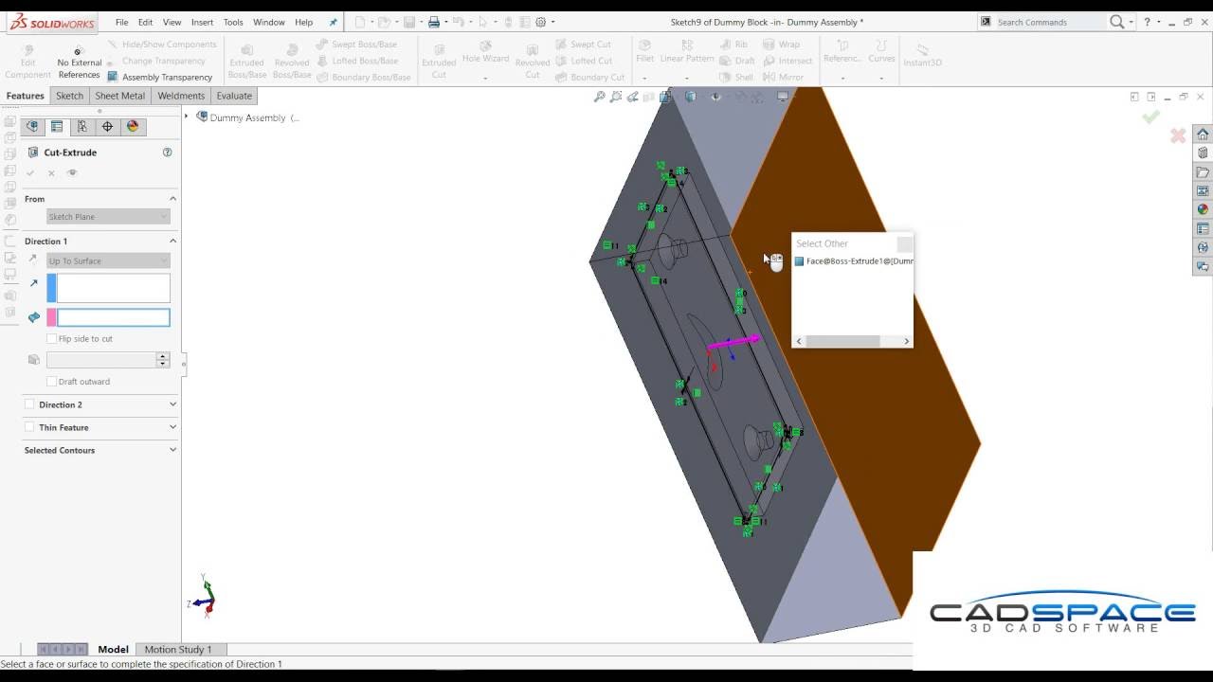Click the direction of extrusion arrow icon
The image size is (1213, 682).
tap(34, 283)
